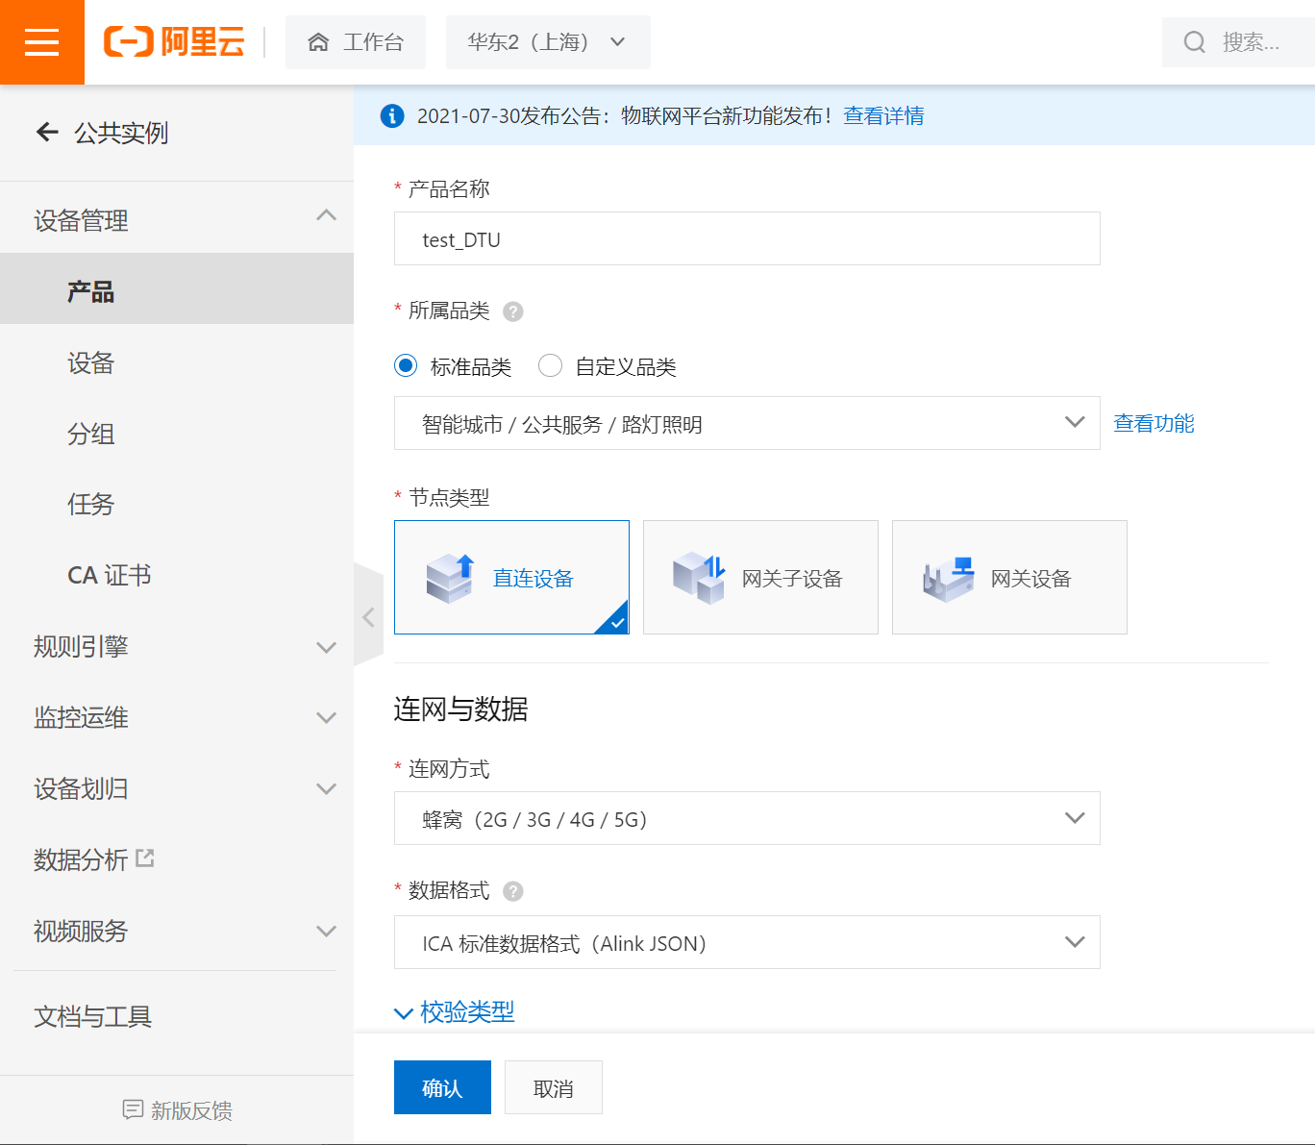Viewport: 1315px width, 1145px height.
Task: Open the help icon next to 所属品类
Action: coord(513,311)
